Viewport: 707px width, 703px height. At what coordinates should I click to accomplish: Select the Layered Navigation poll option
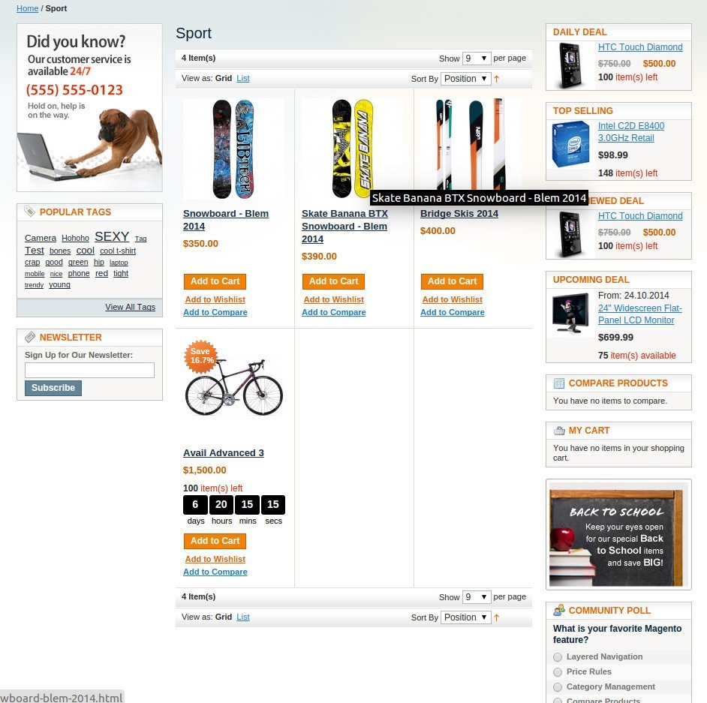tap(558, 657)
